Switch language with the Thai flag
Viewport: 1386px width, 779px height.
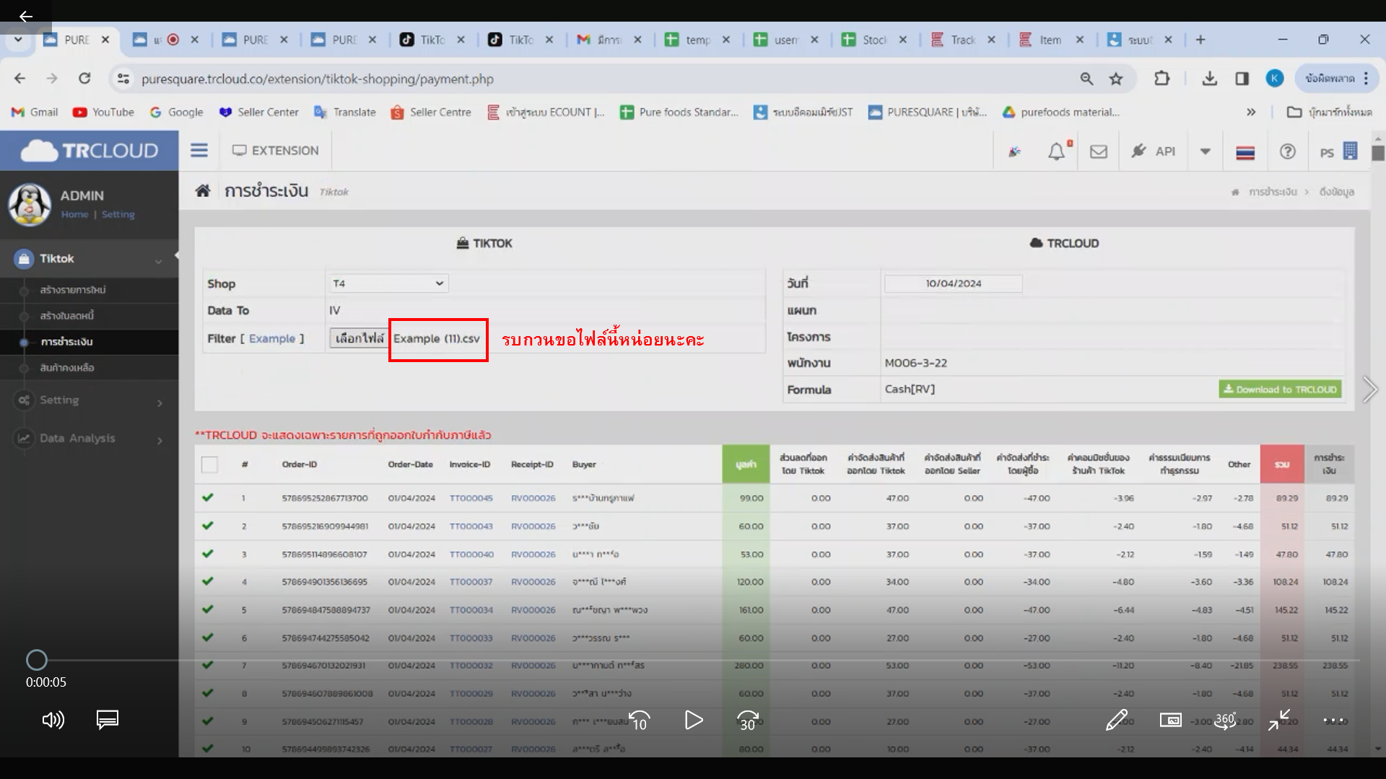click(1245, 152)
